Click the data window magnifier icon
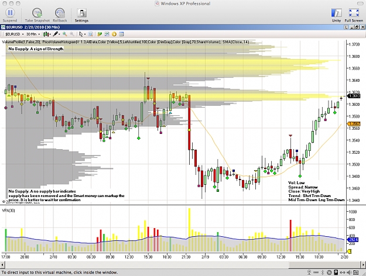The image size is (366, 276). point(91,34)
